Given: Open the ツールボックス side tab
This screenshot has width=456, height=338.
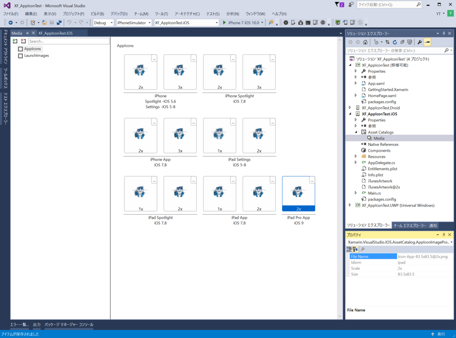Looking at the screenshot, I should coord(5,77).
